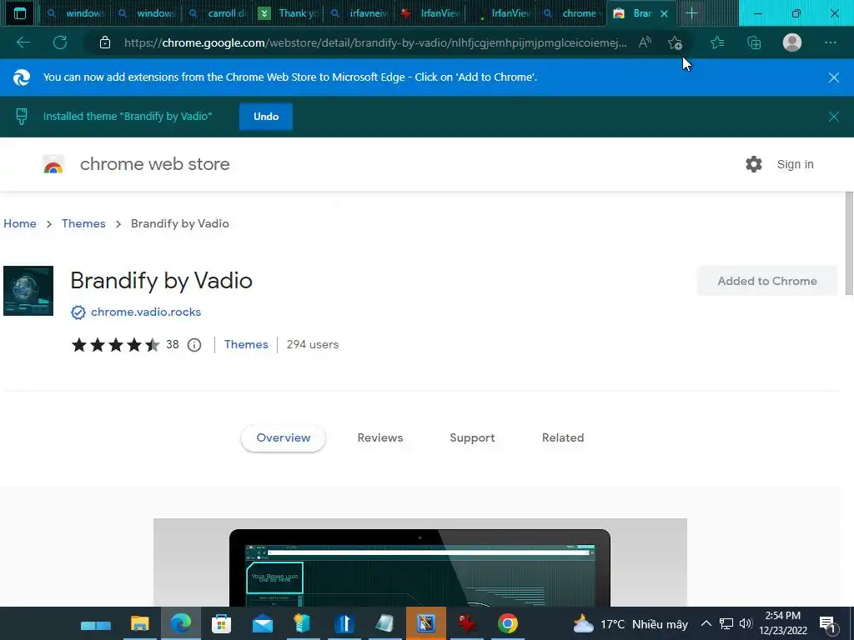Select the Overview tab

284,438
